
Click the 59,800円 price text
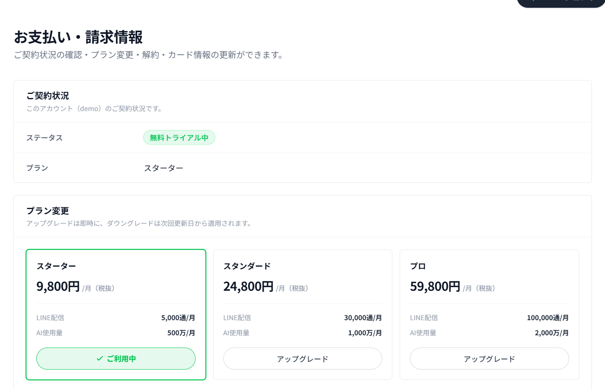435,287
